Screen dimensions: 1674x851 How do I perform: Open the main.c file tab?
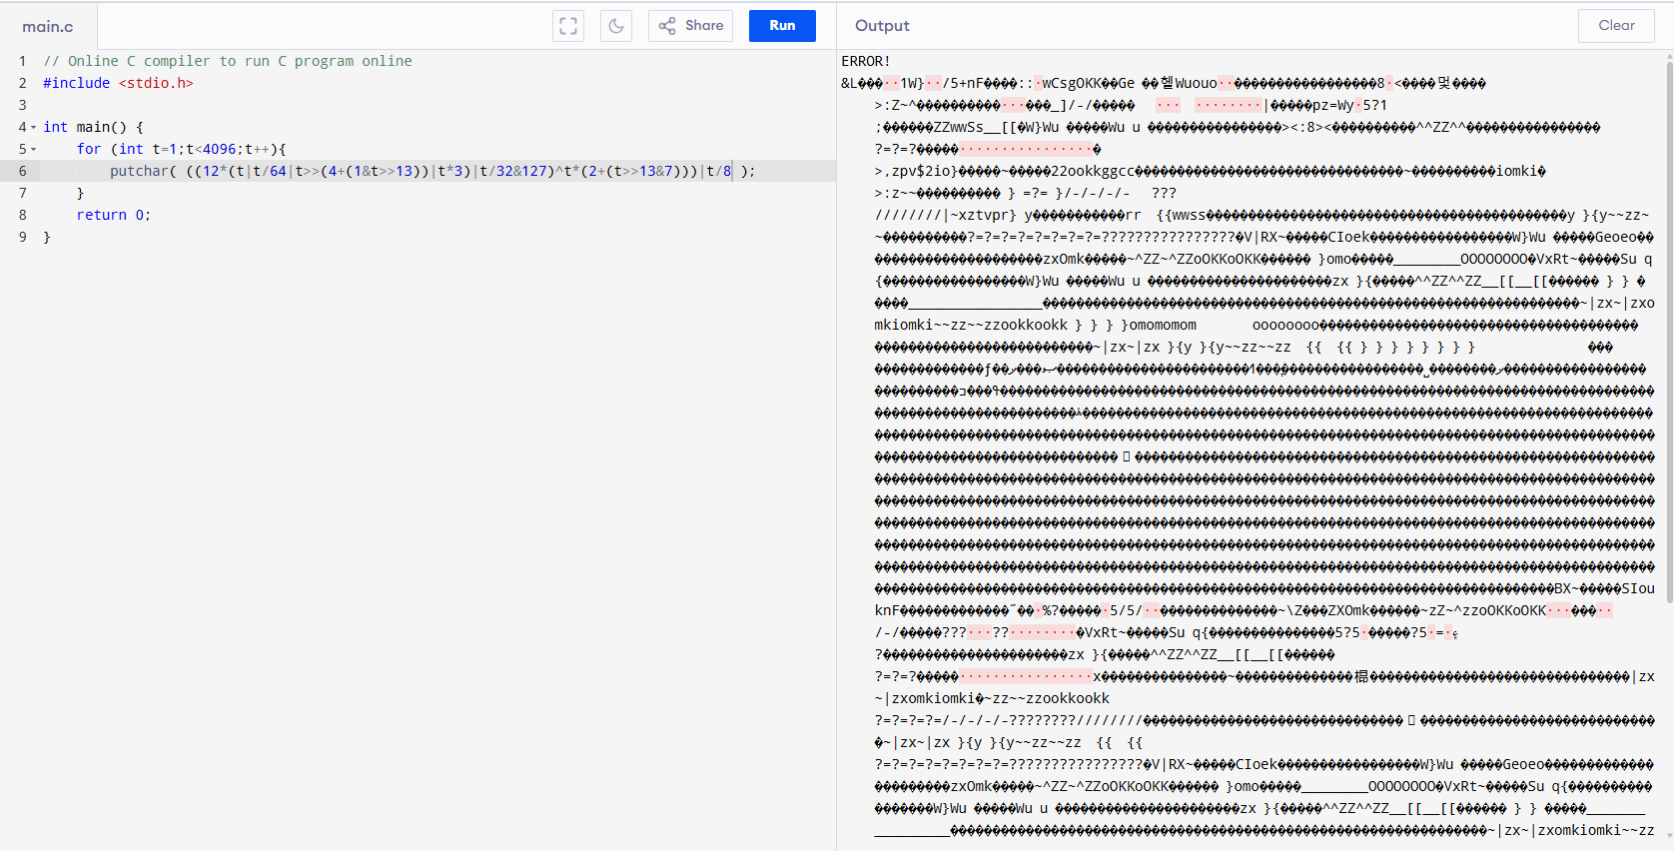click(x=48, y=26)
